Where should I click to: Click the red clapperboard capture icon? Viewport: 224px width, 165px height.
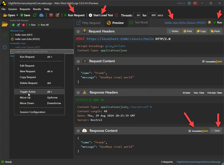pos(51,15)
